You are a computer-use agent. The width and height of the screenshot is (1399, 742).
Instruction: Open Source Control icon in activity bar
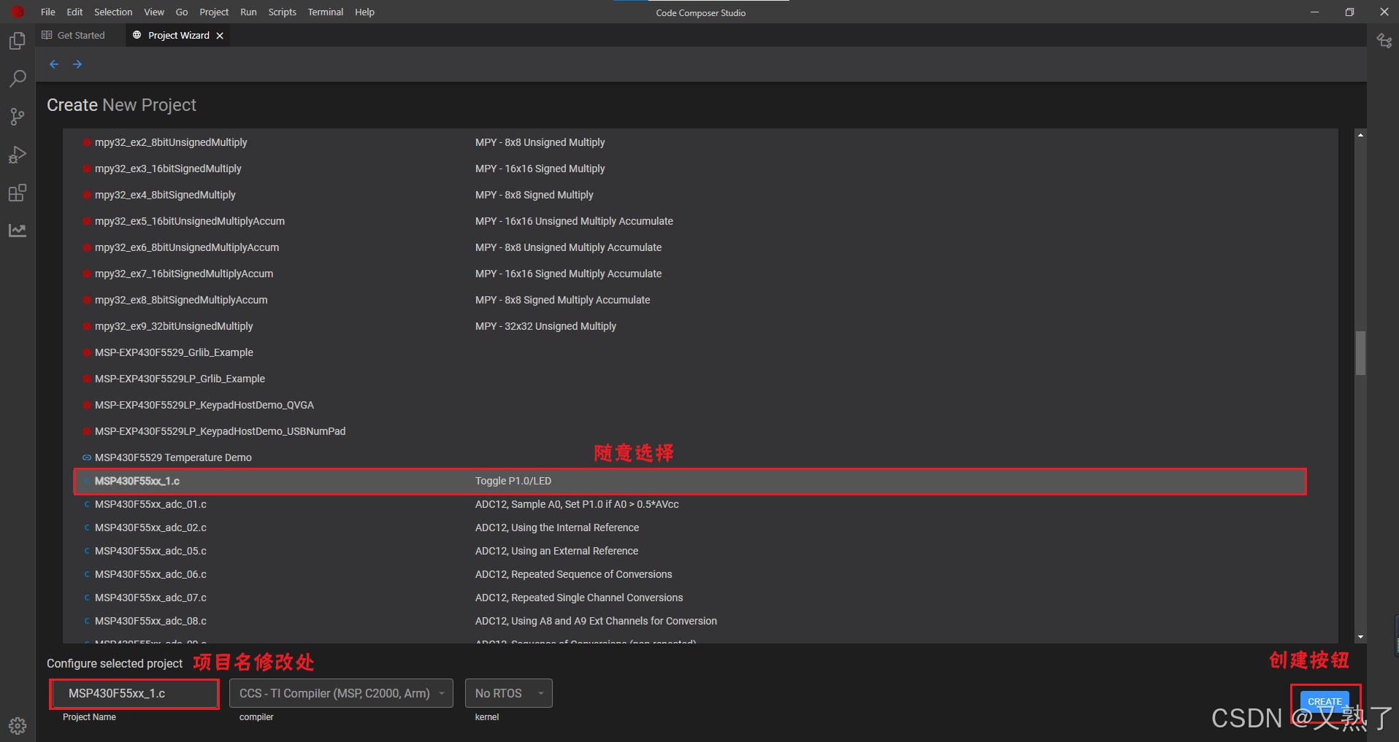[18, 117]
